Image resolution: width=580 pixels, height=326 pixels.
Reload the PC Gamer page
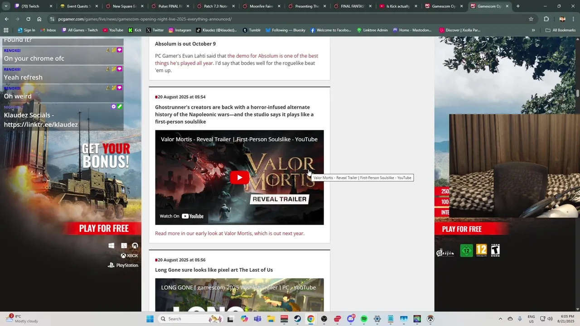point(28,19)
